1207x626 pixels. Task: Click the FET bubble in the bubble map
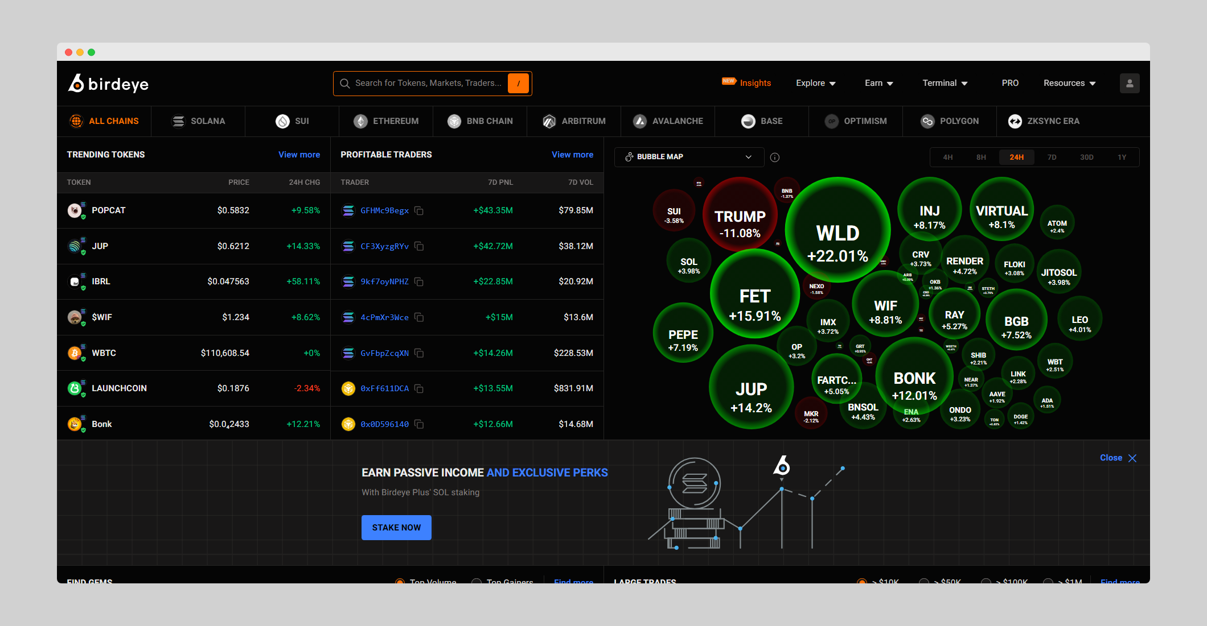tap(755, 294)
